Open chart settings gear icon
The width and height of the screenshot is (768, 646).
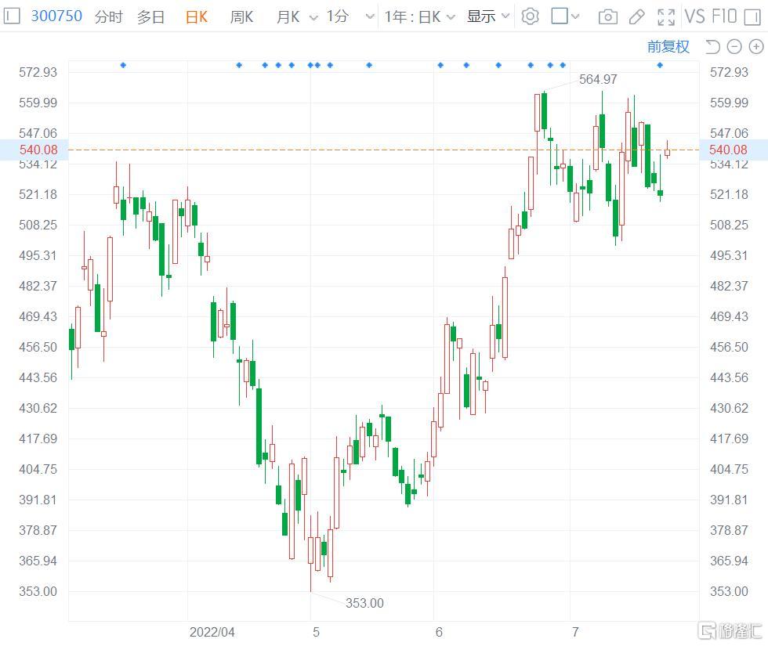pos(531,16)
